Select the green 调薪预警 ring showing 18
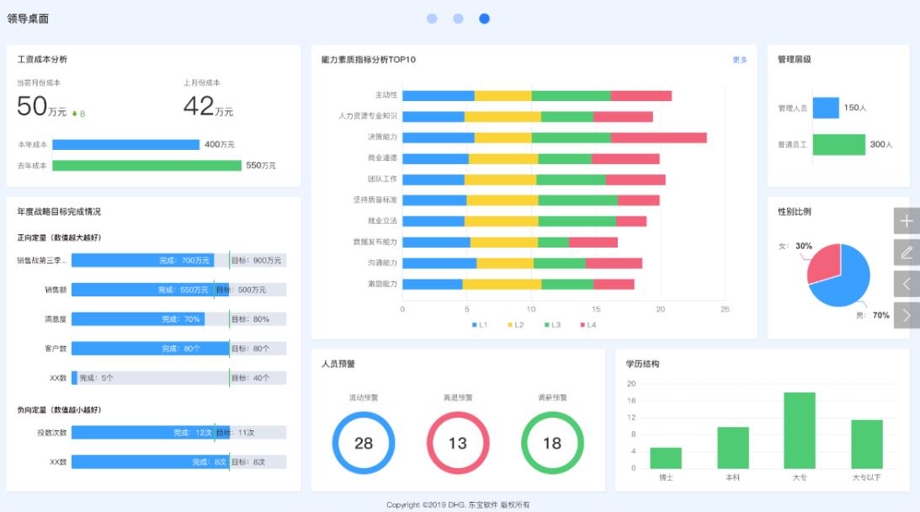 (551, 443)
